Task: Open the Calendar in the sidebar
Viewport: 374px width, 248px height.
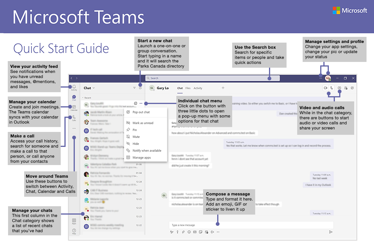Action: pos(74,108)
